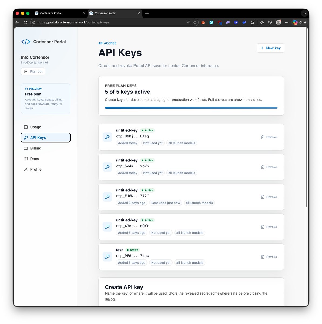
Task: Open the Copilot Chat button
Action: click(x=299, y=22)
